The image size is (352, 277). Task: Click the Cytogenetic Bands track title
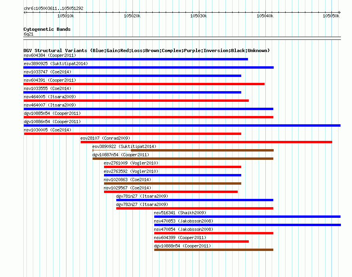47,29
